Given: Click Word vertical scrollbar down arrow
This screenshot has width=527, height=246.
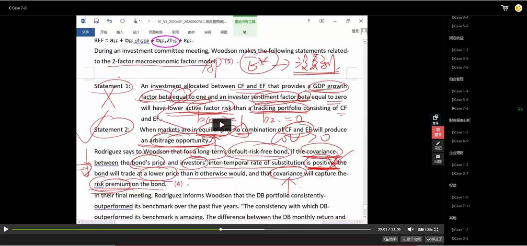Looking at the screenshot, I should (365, 217).
